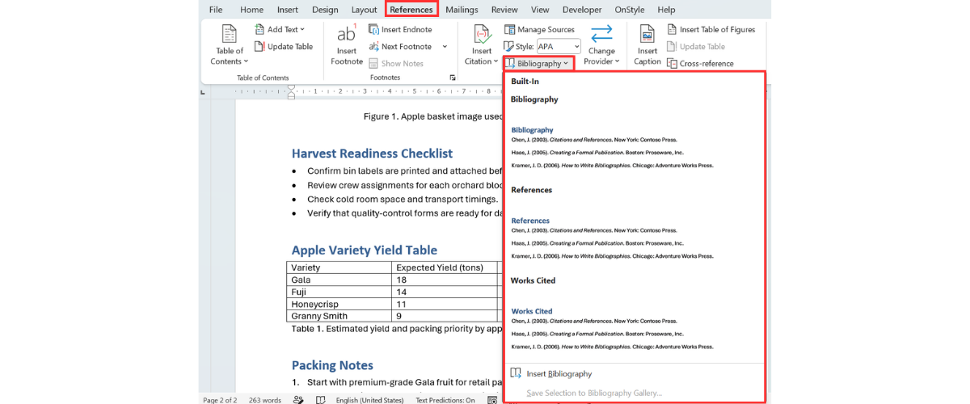Click Next Footnote
970x404 pixels.
tap(401, 46)
